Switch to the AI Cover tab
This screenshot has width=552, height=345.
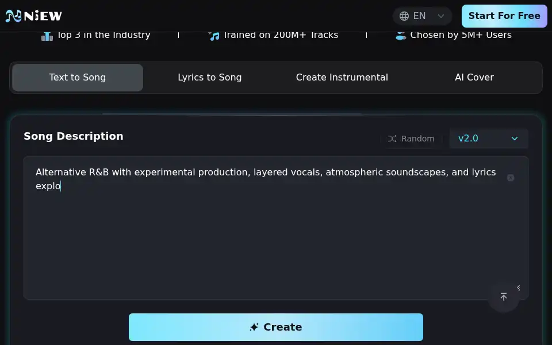(474, 78)
